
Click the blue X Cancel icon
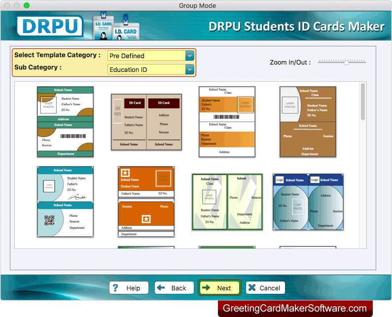coord(252,287)
